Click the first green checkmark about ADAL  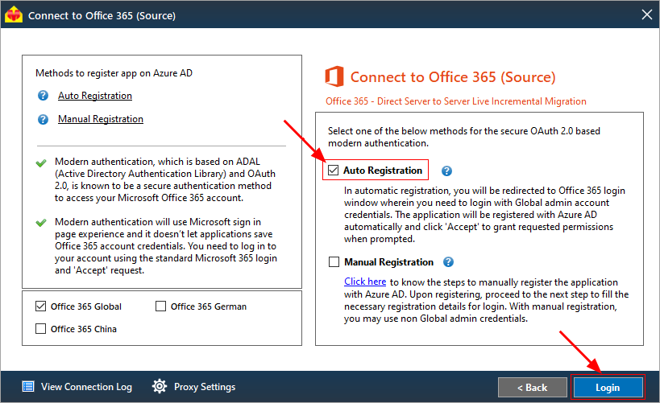[x=41, y=163]
